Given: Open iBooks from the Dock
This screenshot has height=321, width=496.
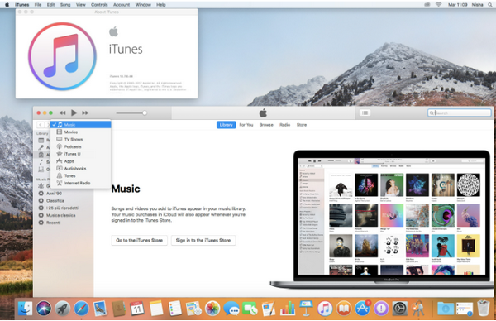Looking at the screenshot, I should click(x=344, y=309).
